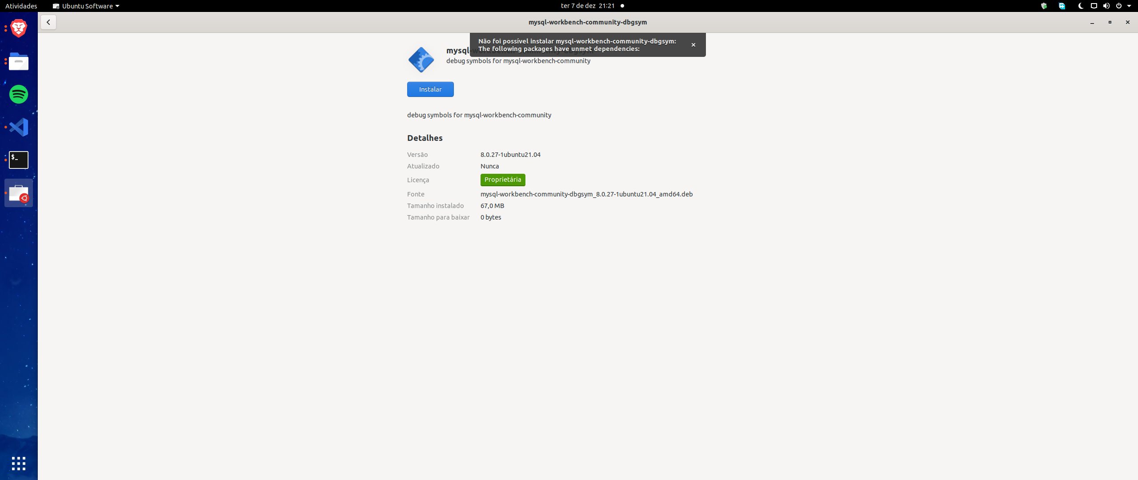This screenshot has width=1138, height=480.
Task: Open Visual Studio Code from the dock
Action: (19, 127)
